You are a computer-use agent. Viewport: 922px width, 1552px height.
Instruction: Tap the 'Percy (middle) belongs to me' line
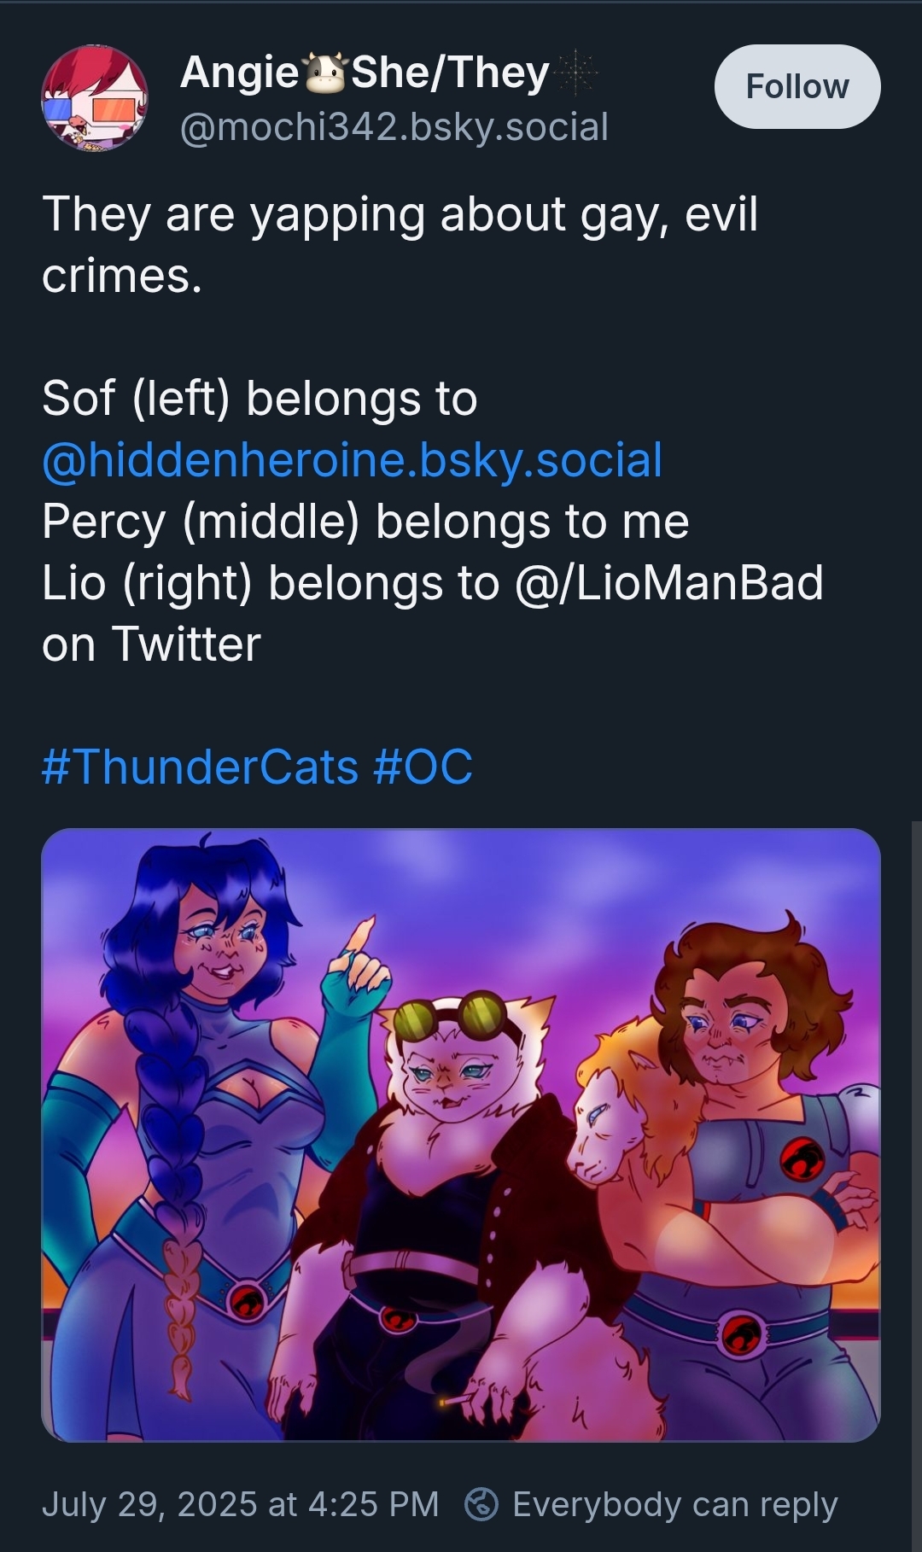pos(365,522)
